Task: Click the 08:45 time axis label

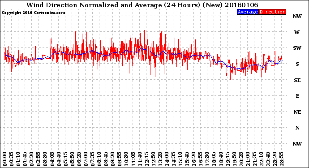Action: (x=106, y=159)
